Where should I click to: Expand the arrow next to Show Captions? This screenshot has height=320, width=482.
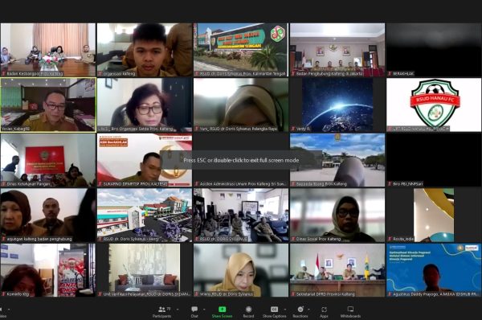tap(285, 310)
